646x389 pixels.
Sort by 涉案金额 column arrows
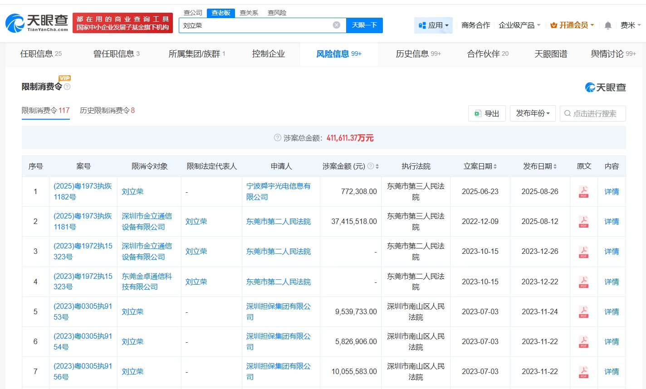point(377,166)
